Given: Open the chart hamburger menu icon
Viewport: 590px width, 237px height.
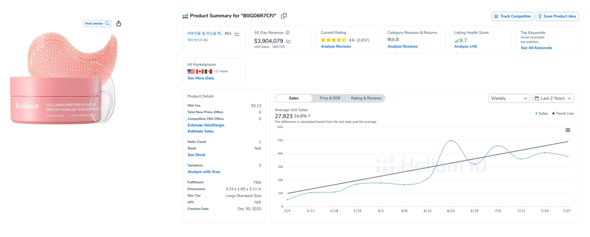Looking at the screenshot, I should point(568,130).
